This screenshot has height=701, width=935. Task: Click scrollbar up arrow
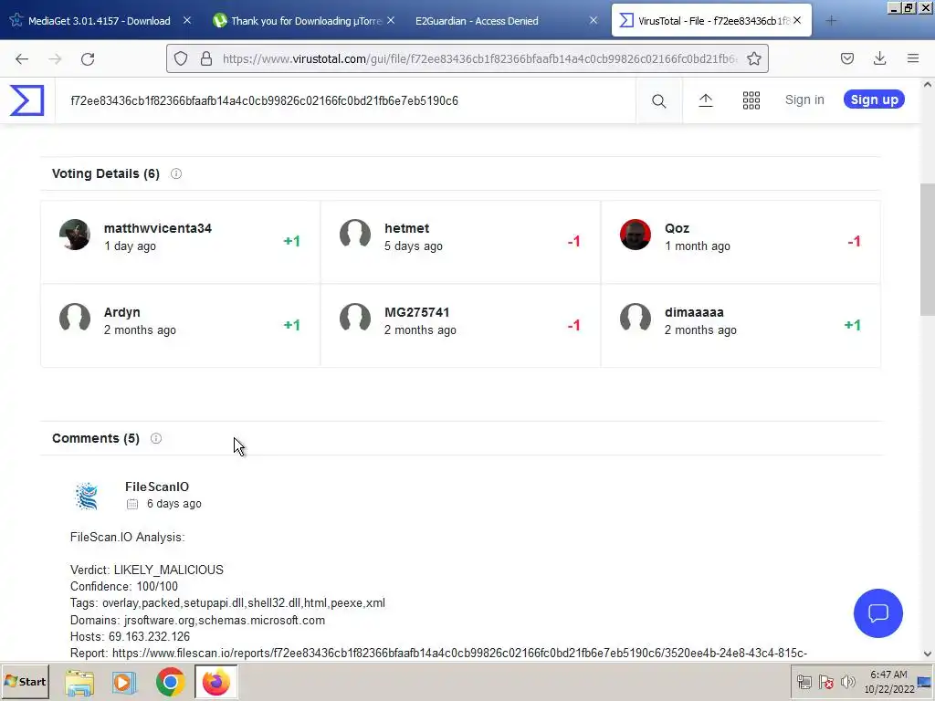[928, 85]
